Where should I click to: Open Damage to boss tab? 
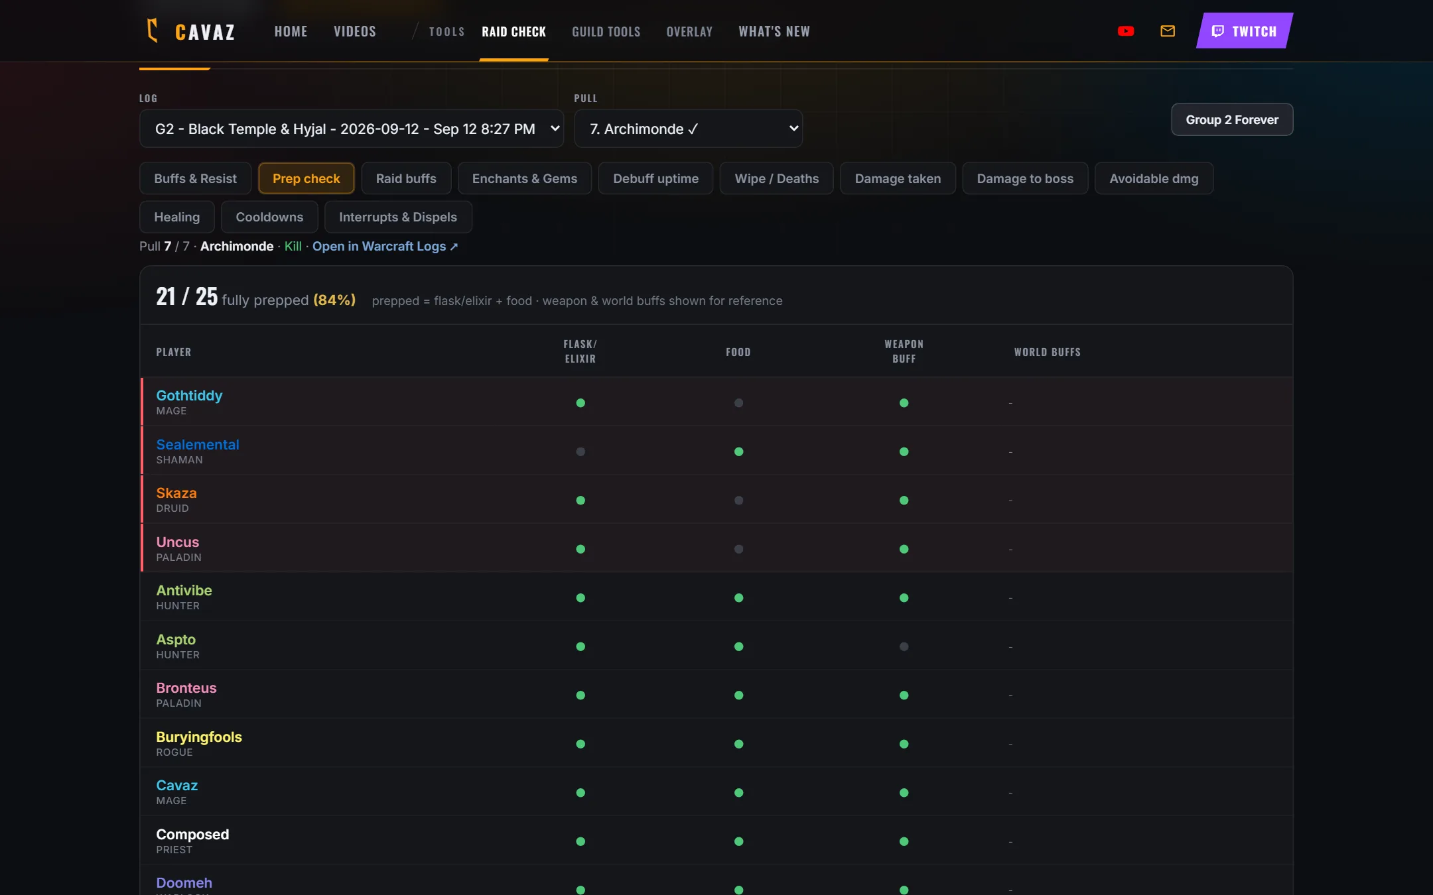(x=1025, y=178)
